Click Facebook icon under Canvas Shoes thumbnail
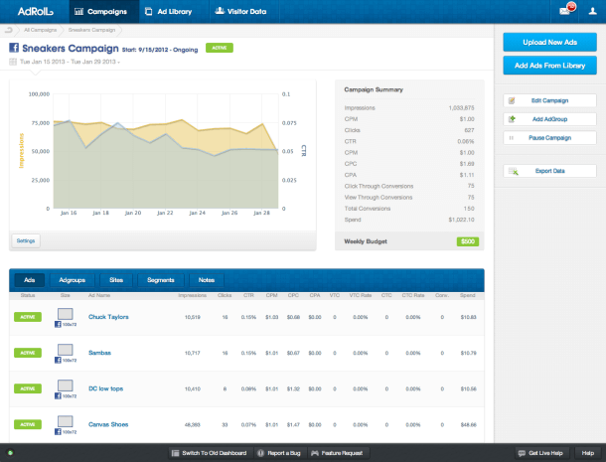Image resolution: width=606 pixels, height=462 pixels. (58, 432)
